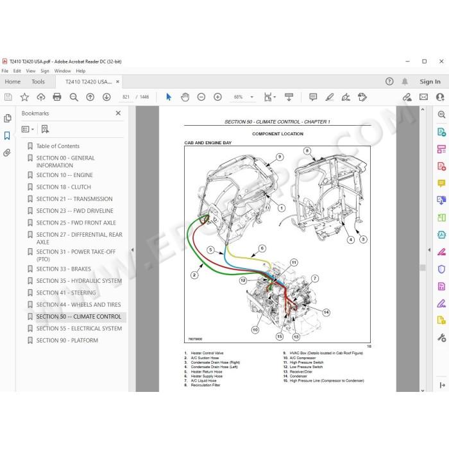Screen dimensions: 449x449
Task: Go to next page arrow icon
Action: (x=106, y=97)
